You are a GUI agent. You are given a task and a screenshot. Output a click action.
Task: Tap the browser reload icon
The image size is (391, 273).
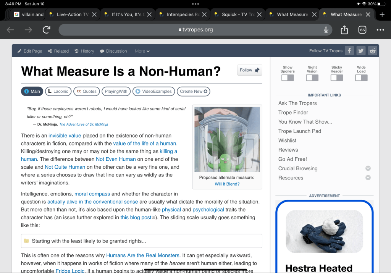[x=47, y=30]
